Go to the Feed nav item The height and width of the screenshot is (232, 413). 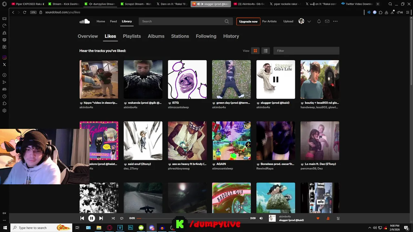tap(113, 21)
